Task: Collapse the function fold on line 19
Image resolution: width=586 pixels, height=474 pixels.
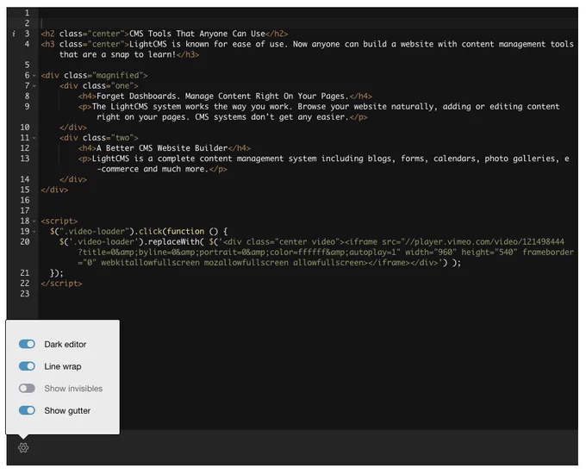Action: click(34, 231)
